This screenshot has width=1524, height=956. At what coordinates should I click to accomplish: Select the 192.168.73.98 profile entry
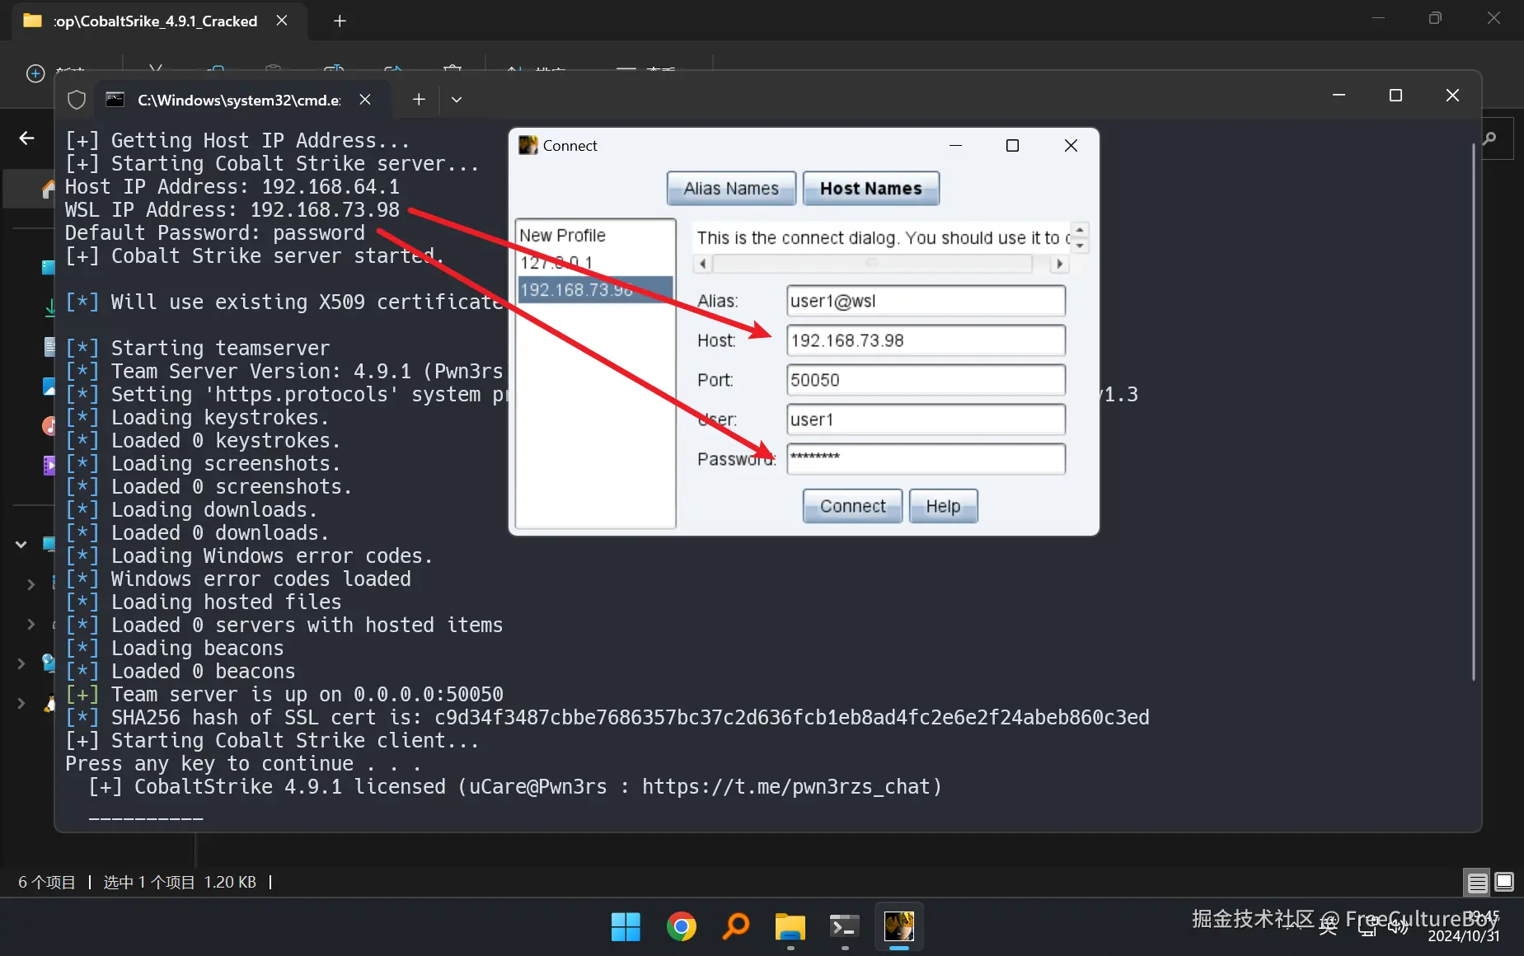point(594,289)
